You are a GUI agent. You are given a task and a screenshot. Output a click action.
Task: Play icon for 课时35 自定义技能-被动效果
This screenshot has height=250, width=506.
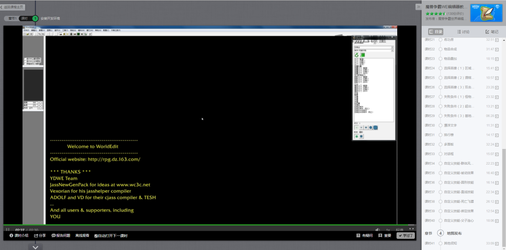(497, 173)
